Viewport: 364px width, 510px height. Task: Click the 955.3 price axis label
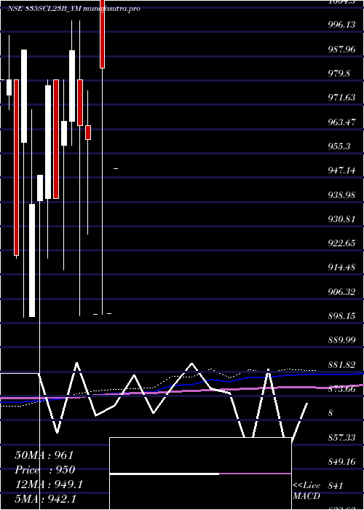tap(339, 146)
